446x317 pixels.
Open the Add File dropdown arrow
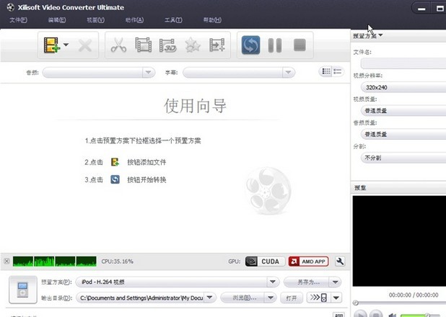[66, 45]
